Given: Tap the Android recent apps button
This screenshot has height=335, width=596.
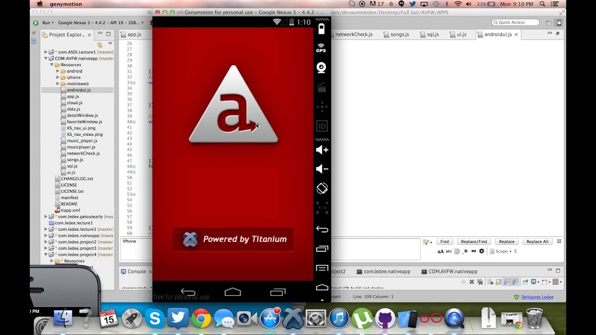Looking at the screenshot, I should pyautogui.click(x=278, y=292).
